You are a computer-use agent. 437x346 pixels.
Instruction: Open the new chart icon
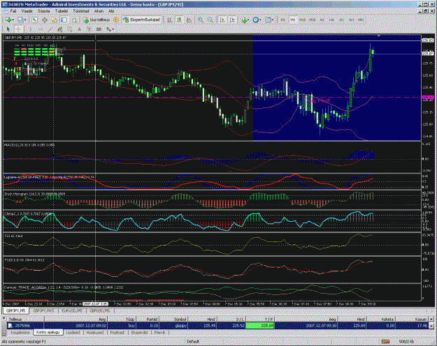tap(8, 20)
